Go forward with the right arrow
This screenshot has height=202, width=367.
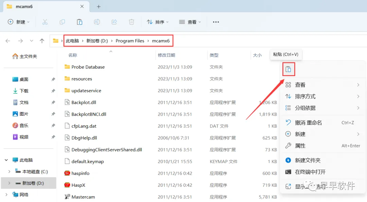point(21,41)
